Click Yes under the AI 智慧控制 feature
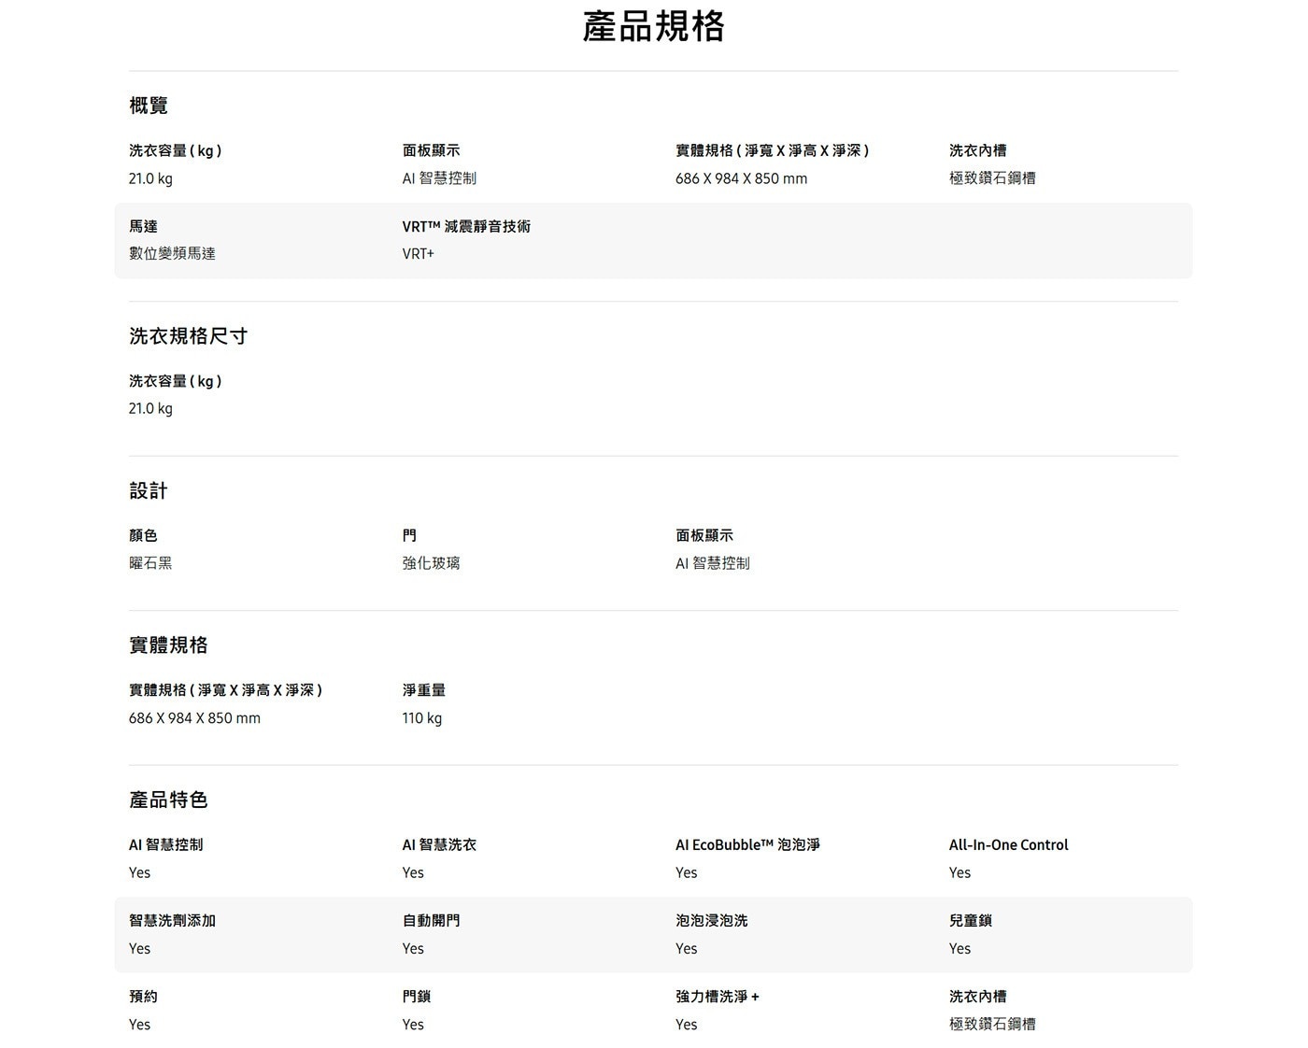1308x1048 pixels. [139, 872]
